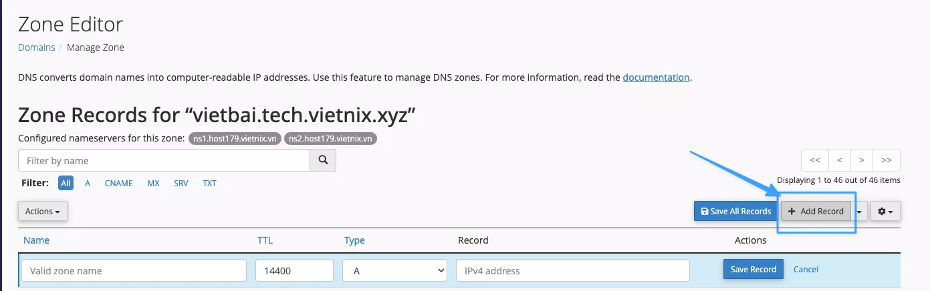Open the Actions dropdown menu
Image resolution: width=930 pixels, height=291 pixels.
tap(43, 212)
